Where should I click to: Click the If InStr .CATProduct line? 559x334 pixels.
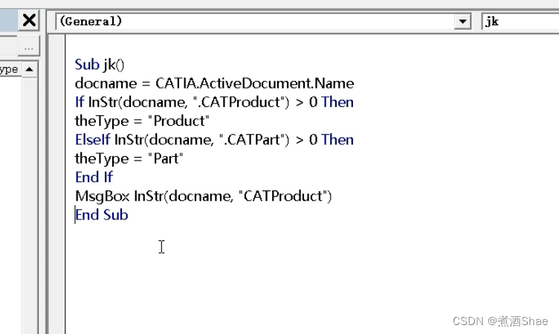click(x=214, y=102)
